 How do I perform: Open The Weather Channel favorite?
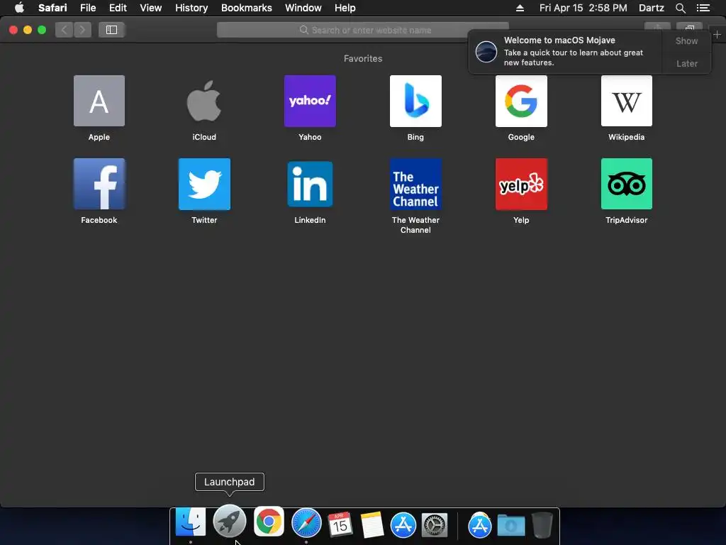[415, 184]
